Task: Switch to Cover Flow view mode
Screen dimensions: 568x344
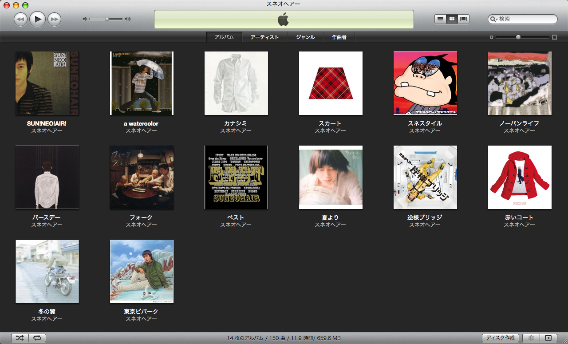Action: tap(464, 19)
